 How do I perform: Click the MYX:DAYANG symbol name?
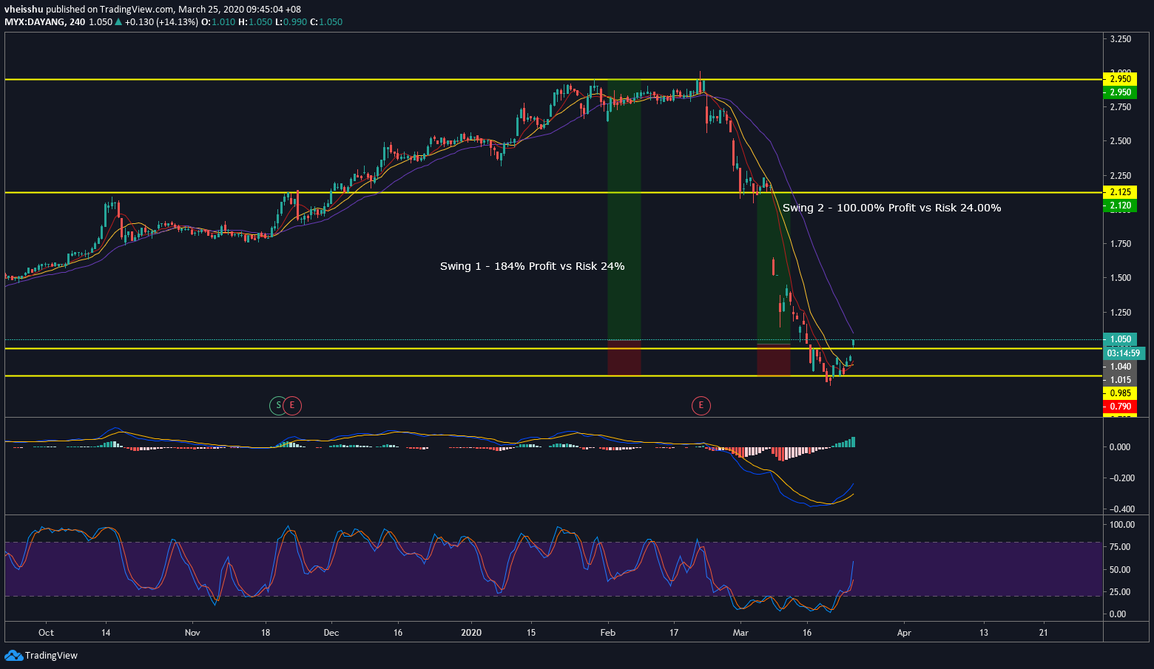click(34, 22)
